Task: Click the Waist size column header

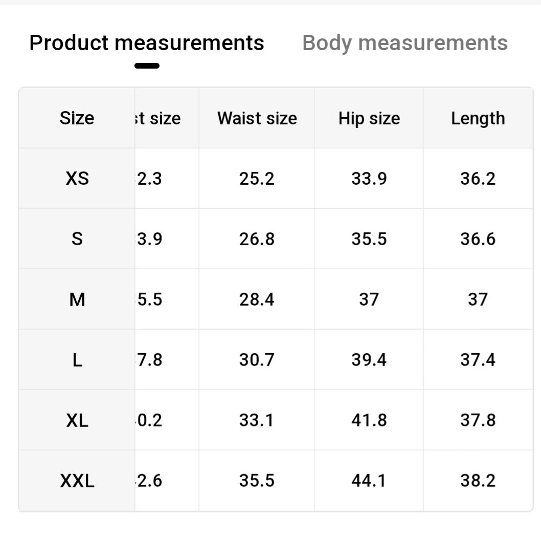Action: [257, 118]
